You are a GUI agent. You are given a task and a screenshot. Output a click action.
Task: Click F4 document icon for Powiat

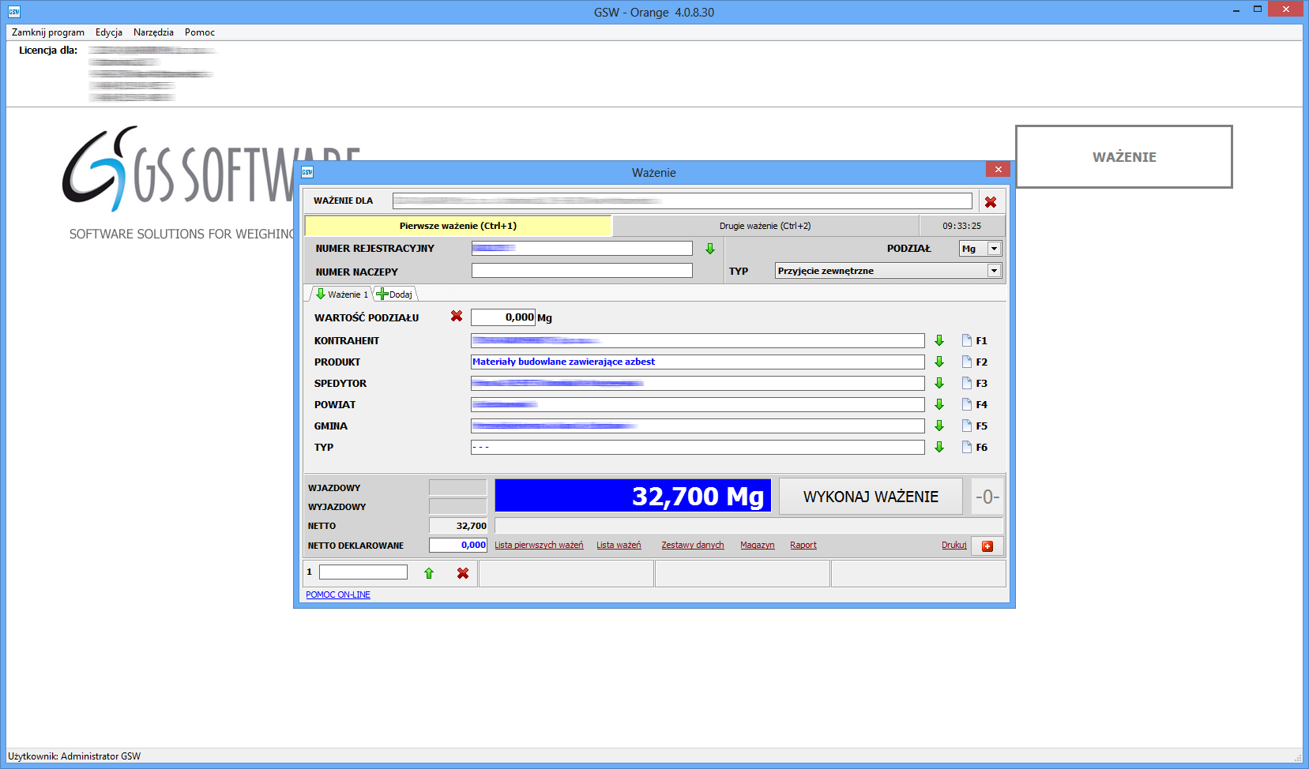(967, 404)
